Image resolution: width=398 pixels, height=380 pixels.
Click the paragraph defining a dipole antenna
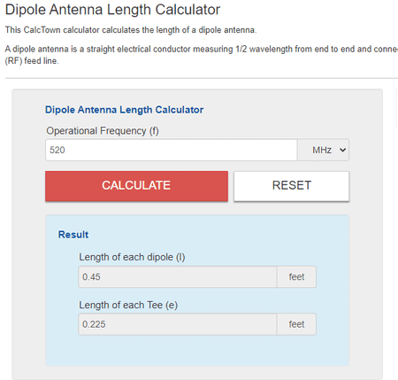coord(202,55)
